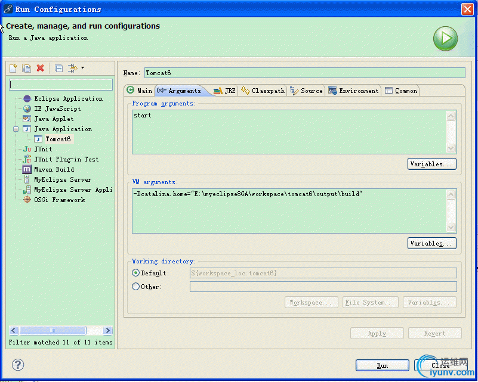Collapse the Java Application tree node
Viewport: 478px width, 382px height.
pyautogui.click(x=16, y=129)
